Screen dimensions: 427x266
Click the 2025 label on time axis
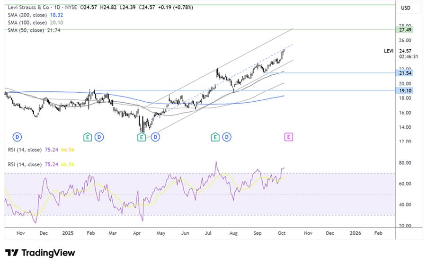coord(68,233)
